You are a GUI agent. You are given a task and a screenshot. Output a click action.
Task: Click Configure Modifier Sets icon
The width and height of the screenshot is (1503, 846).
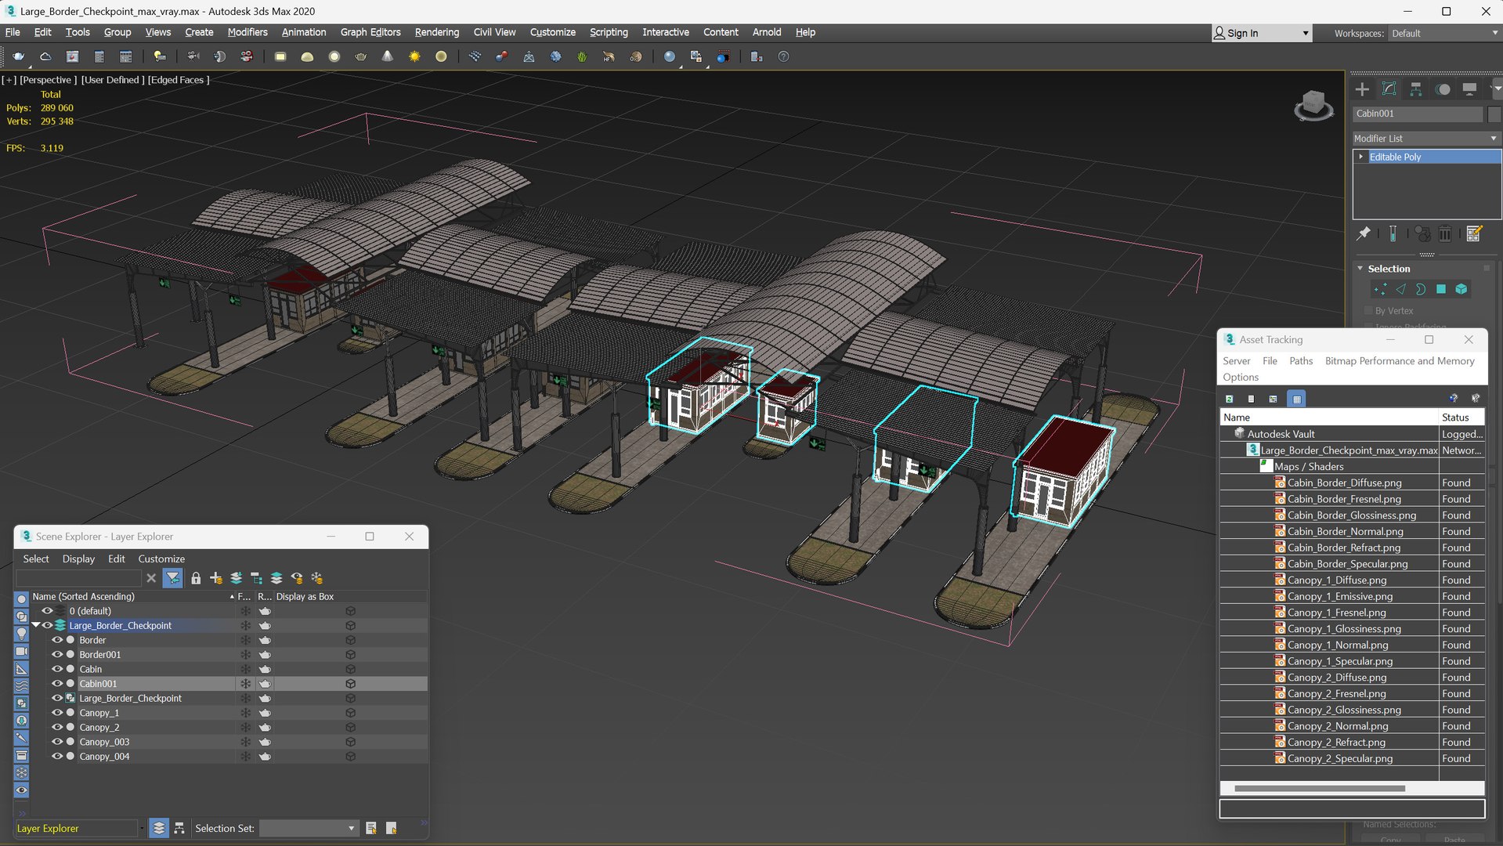click(1474, 233)
